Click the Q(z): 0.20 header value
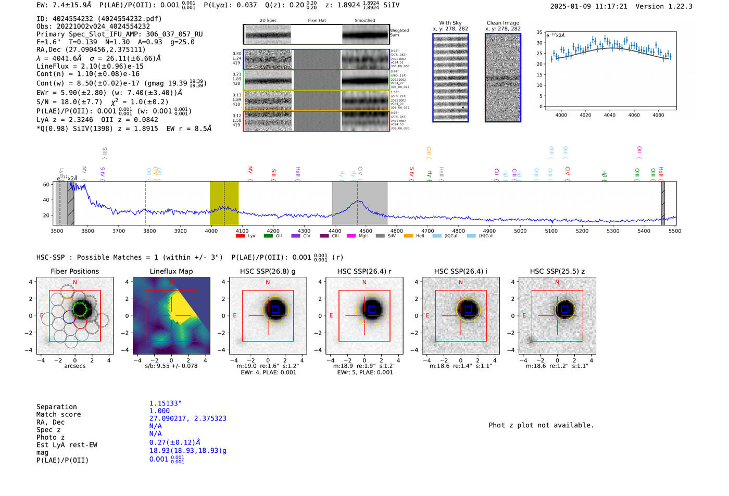 291,5
